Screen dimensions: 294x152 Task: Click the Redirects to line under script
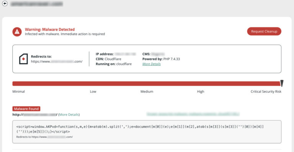[44, 137]
